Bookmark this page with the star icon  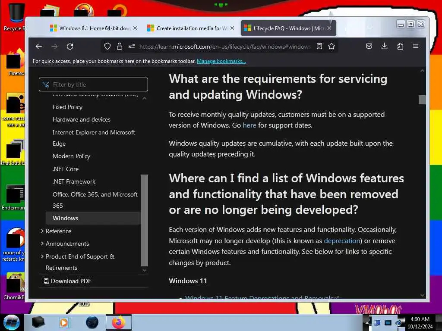tap(331, 47)
